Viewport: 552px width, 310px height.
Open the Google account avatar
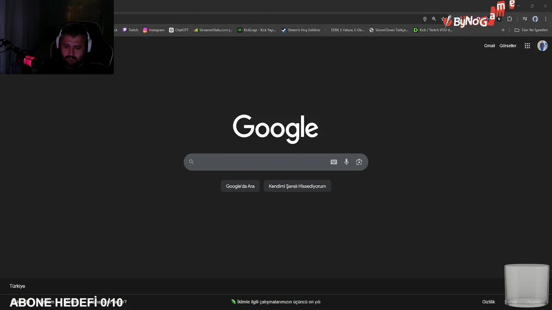[543, 46]
